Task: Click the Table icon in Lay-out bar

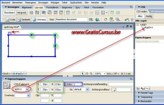Action: 68,13
